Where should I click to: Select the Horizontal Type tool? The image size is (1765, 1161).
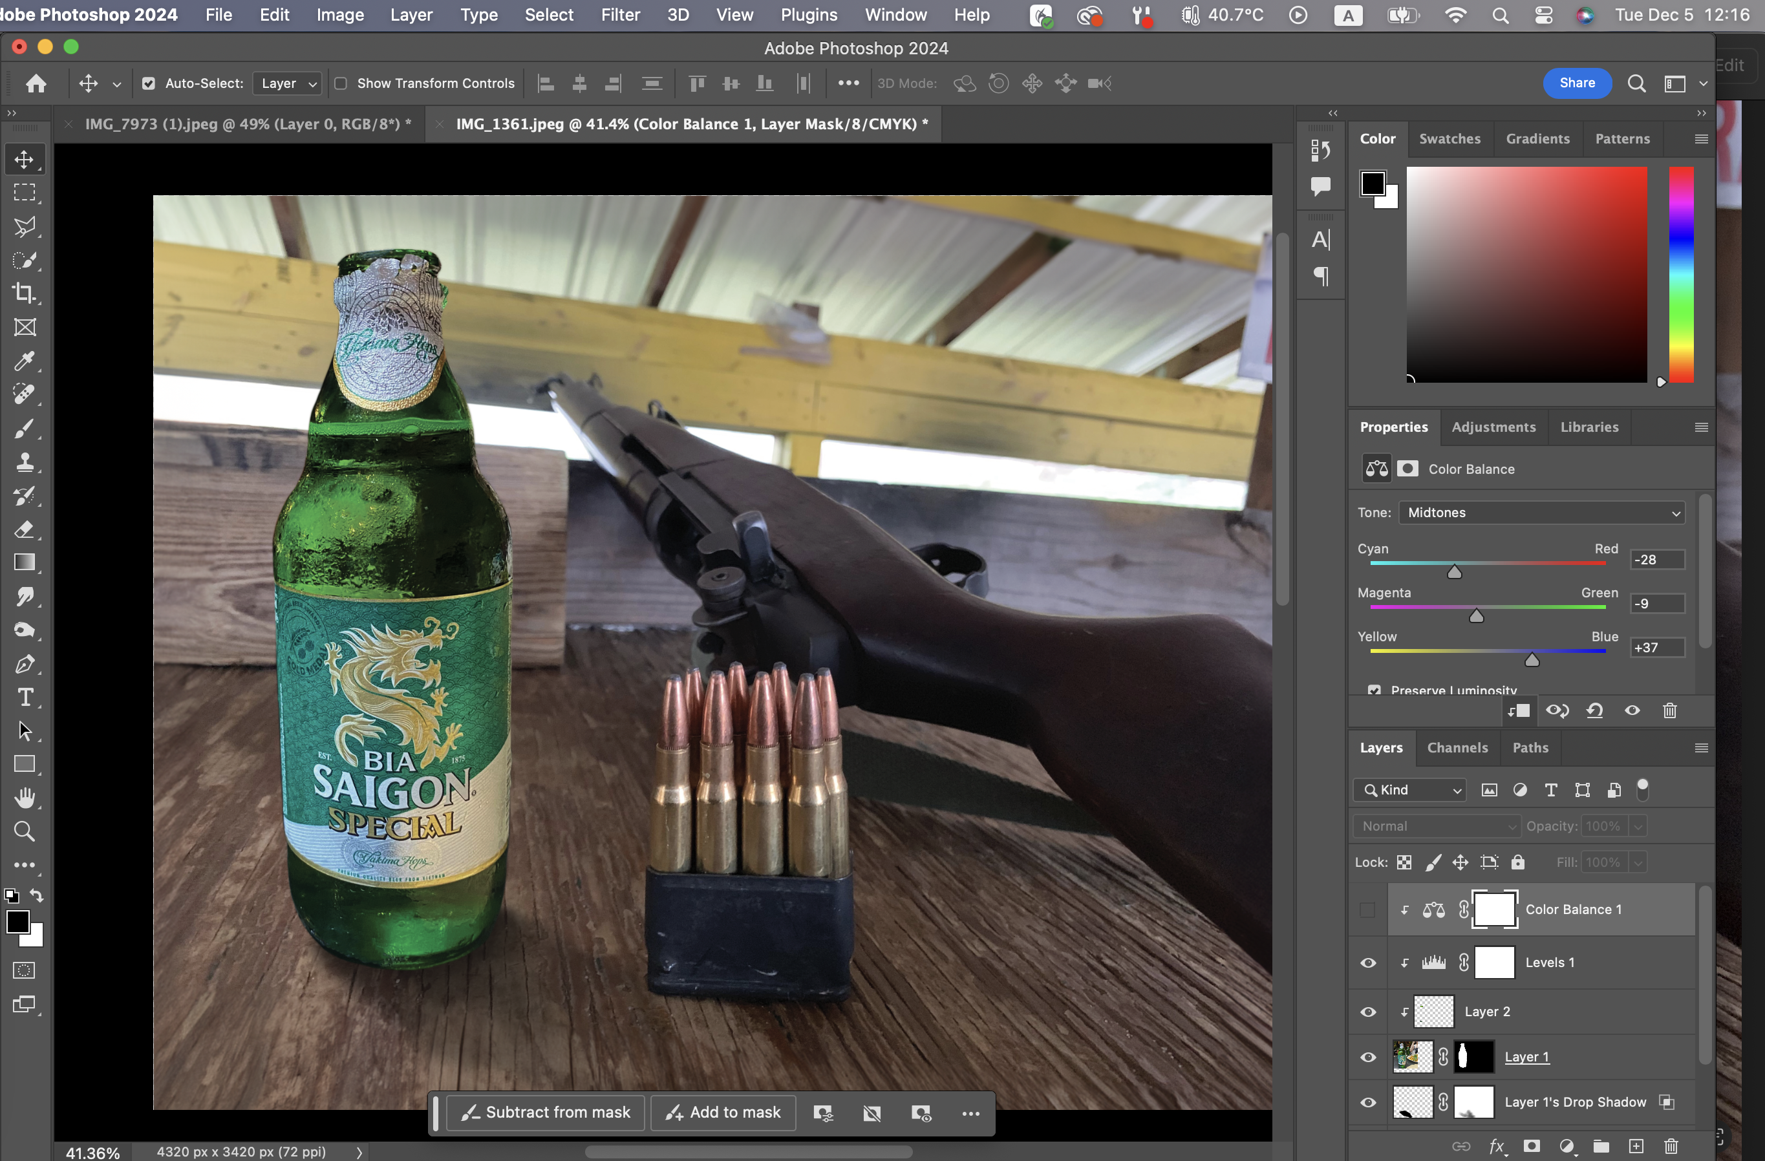coord(25,698)
